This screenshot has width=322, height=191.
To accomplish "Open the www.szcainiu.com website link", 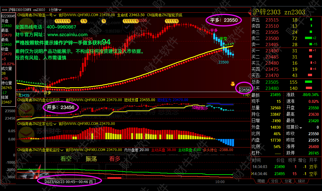I will pyautogui.click(x=67, y=35).
